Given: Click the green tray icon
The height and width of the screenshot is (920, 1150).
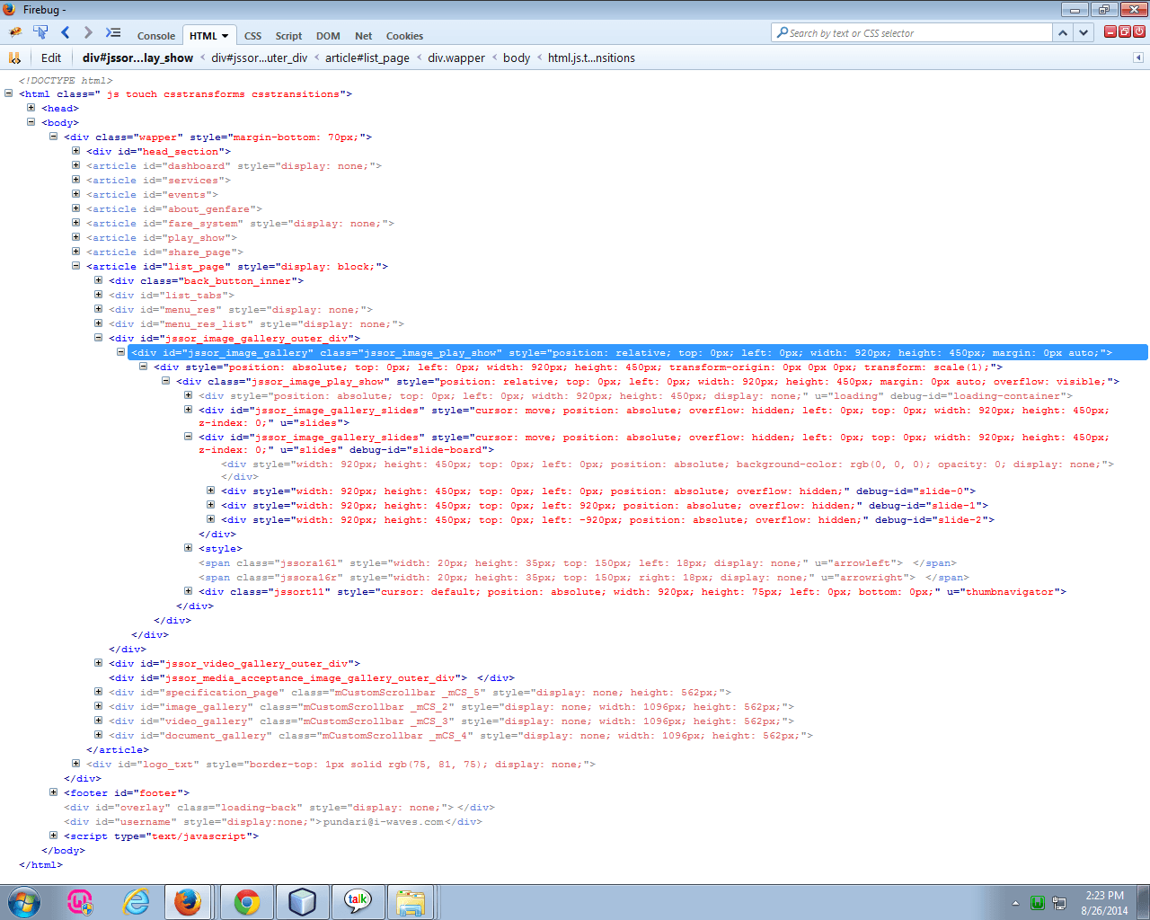Looking at the screenshot, I should (1038, 903).
